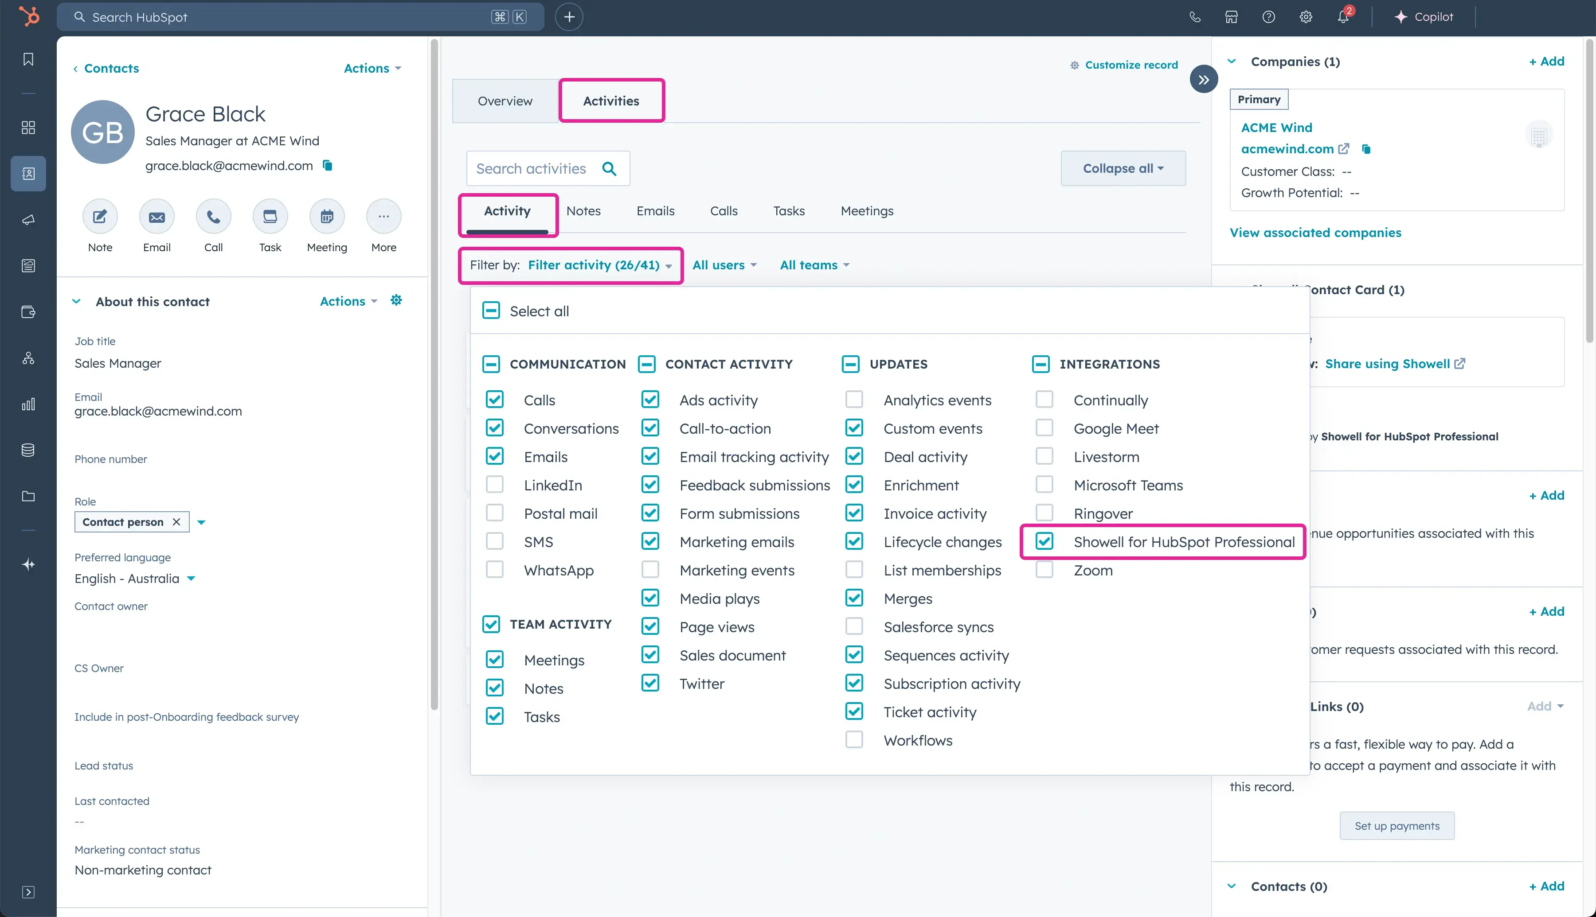Copy grace.black@acmewind.com with copy icon

coord(328,165)
